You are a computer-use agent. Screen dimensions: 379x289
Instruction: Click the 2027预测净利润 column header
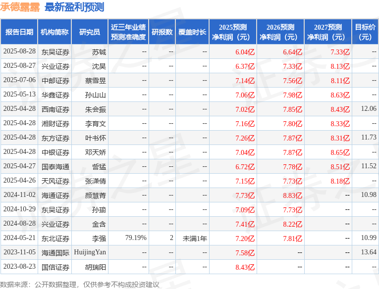point(328,32)
